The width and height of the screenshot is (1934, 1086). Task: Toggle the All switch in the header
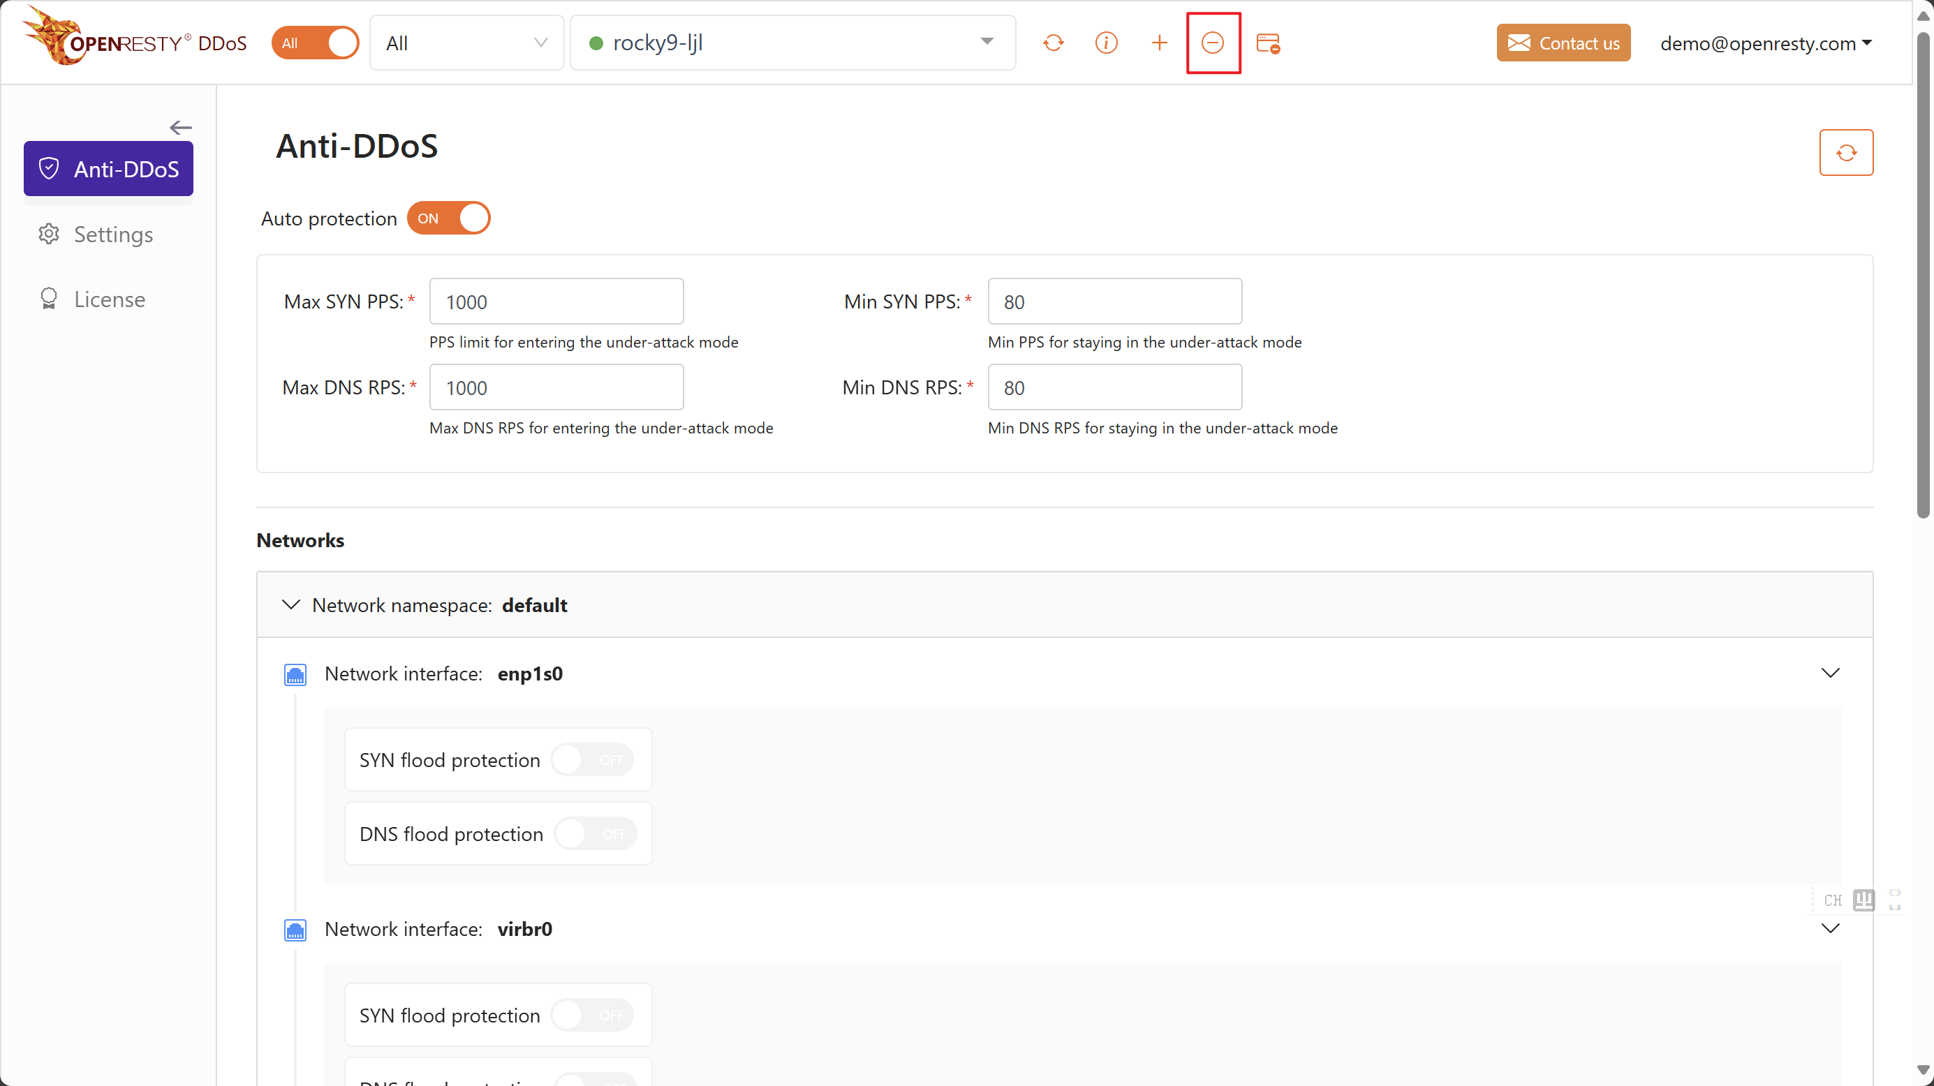pos(316,43)
